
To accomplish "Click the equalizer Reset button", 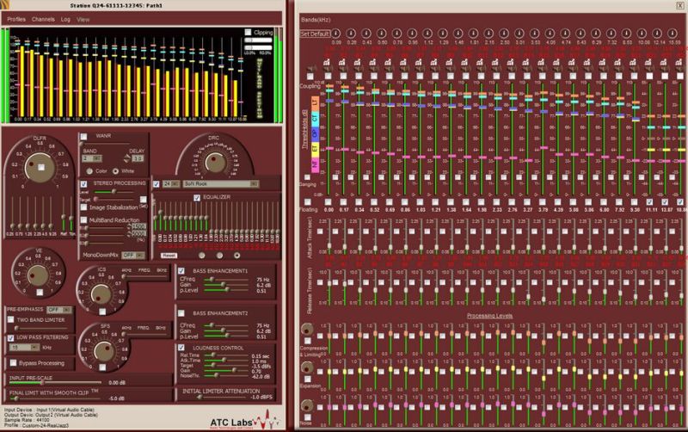I will coord(169,255).
